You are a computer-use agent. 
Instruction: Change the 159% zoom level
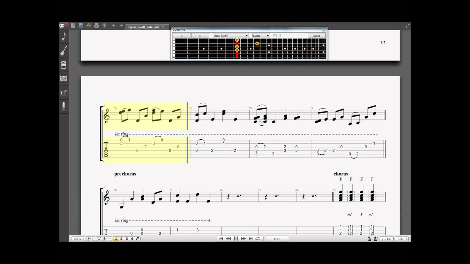[78, 239]
